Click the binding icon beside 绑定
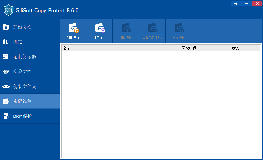This screenshot has height=160, width=263. (6, 42)
